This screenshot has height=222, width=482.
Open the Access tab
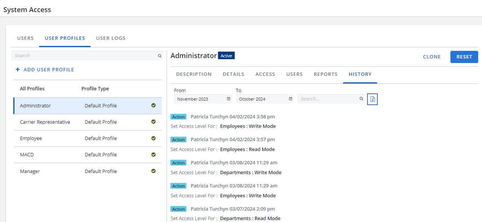click(x=265, y=74)
